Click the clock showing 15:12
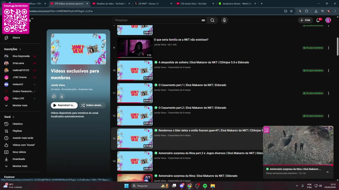Screen dimensions: 339x190 point(331,186)
